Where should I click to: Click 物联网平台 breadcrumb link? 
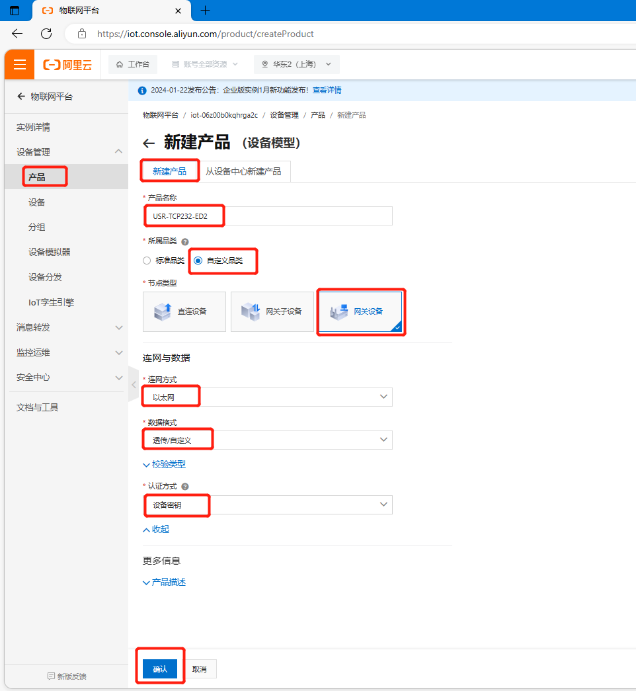point(161,116)
